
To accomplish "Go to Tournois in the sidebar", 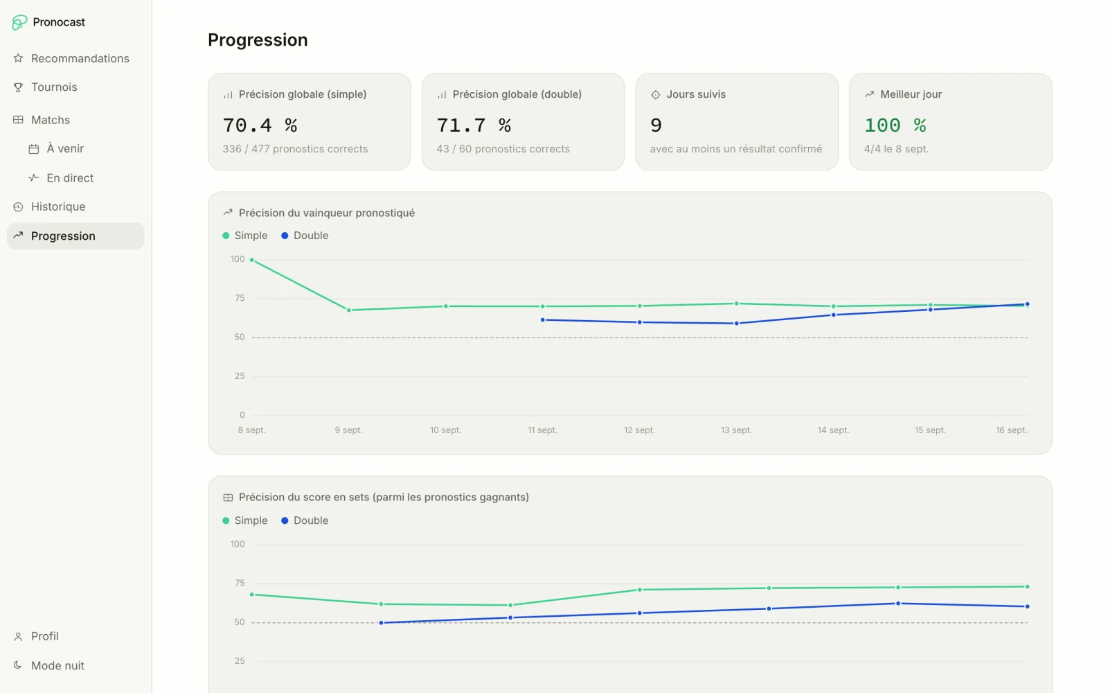I will (x=75, y=87).
